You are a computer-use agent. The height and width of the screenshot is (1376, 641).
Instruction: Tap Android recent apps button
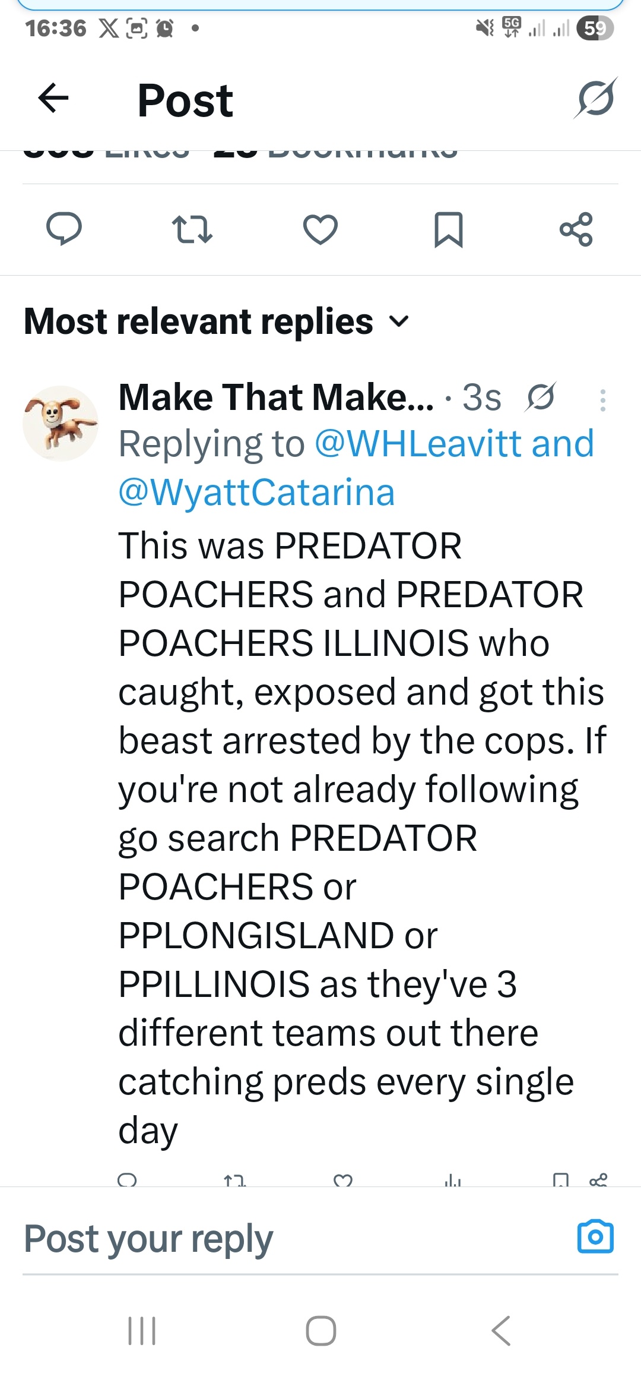point(142,1330)
